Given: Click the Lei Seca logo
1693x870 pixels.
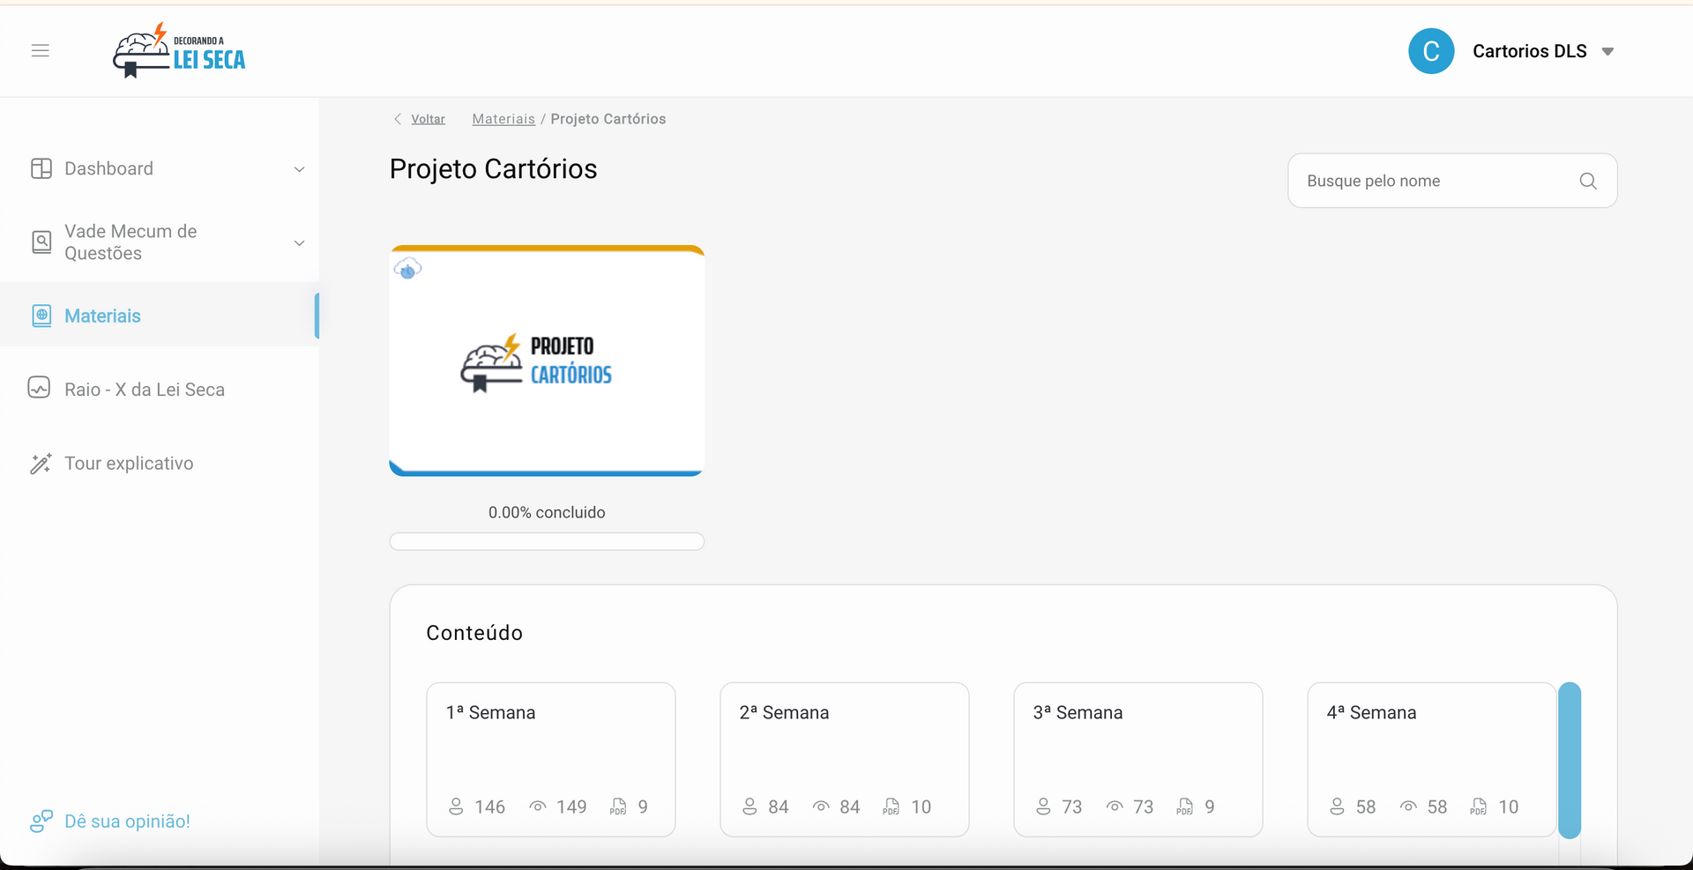Looking at the screenshot, I should 179,50.
